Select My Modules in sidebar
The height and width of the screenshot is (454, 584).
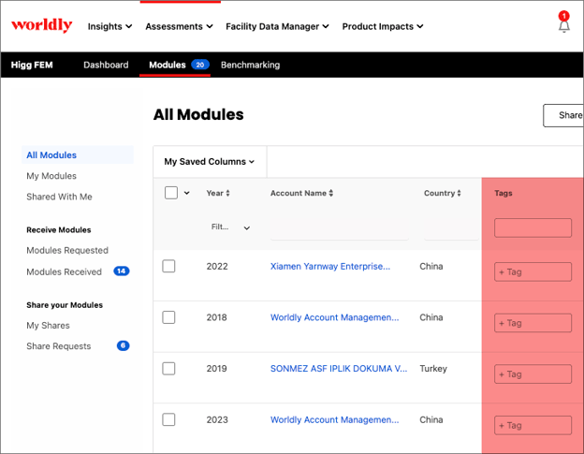pos(51,176)
